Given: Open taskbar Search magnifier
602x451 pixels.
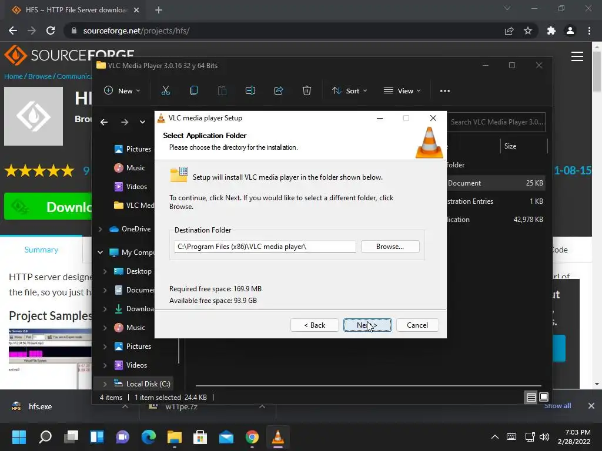Looking at the screenshot, I should tap(45, 437).
